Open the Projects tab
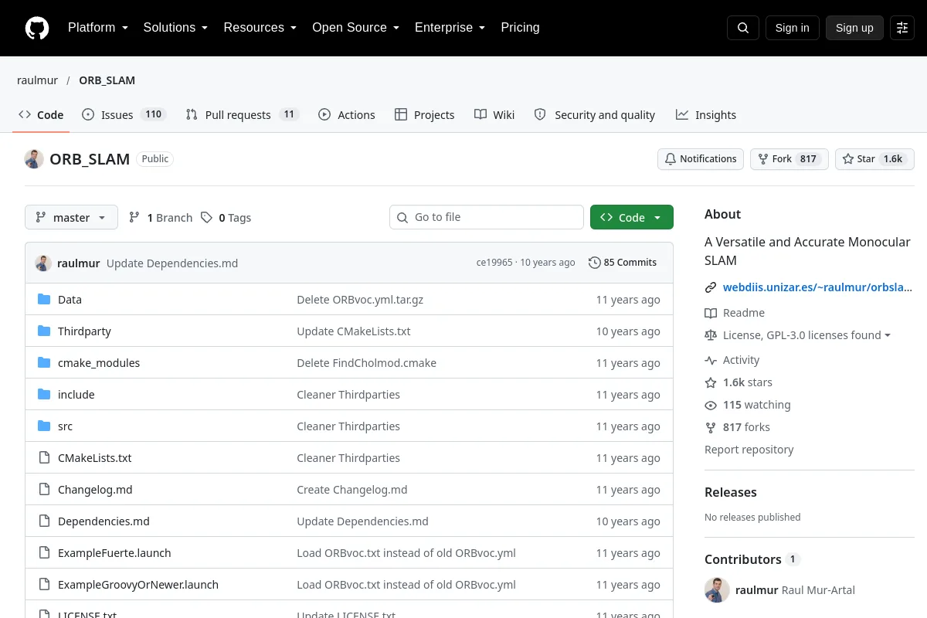 pos(424,115)
